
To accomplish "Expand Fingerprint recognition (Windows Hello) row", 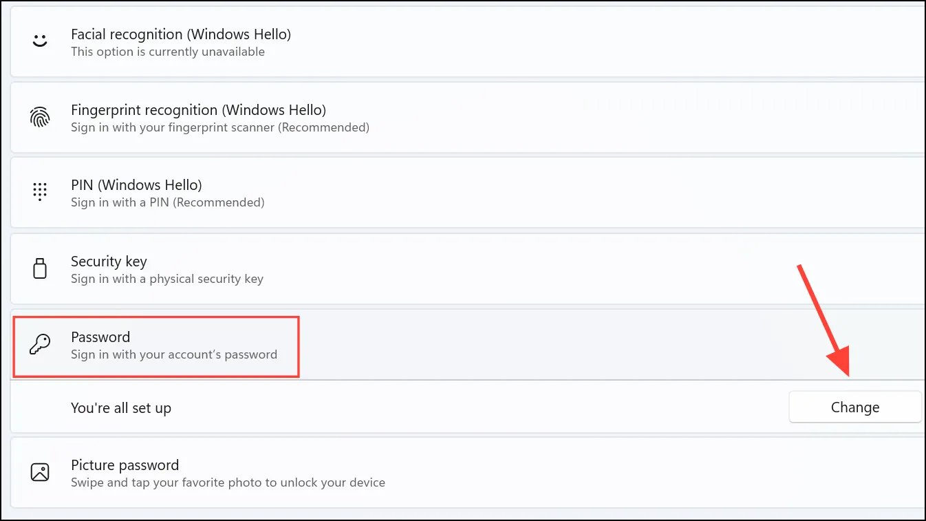I will coord(468,118).
